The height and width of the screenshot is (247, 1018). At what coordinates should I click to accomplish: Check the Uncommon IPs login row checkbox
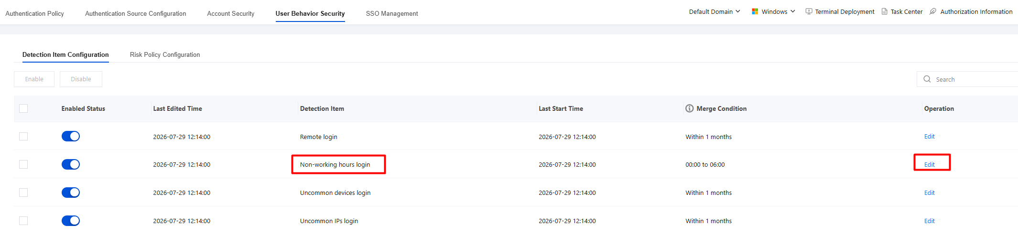point(23,221)
